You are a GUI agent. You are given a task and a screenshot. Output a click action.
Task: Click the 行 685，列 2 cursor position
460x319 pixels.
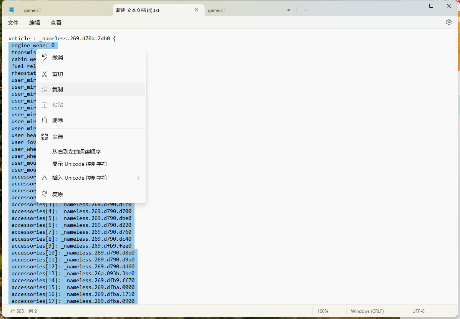[x=24, y=311]
